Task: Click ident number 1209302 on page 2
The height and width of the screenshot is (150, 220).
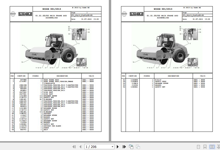Action: click(x=134, y=87)
